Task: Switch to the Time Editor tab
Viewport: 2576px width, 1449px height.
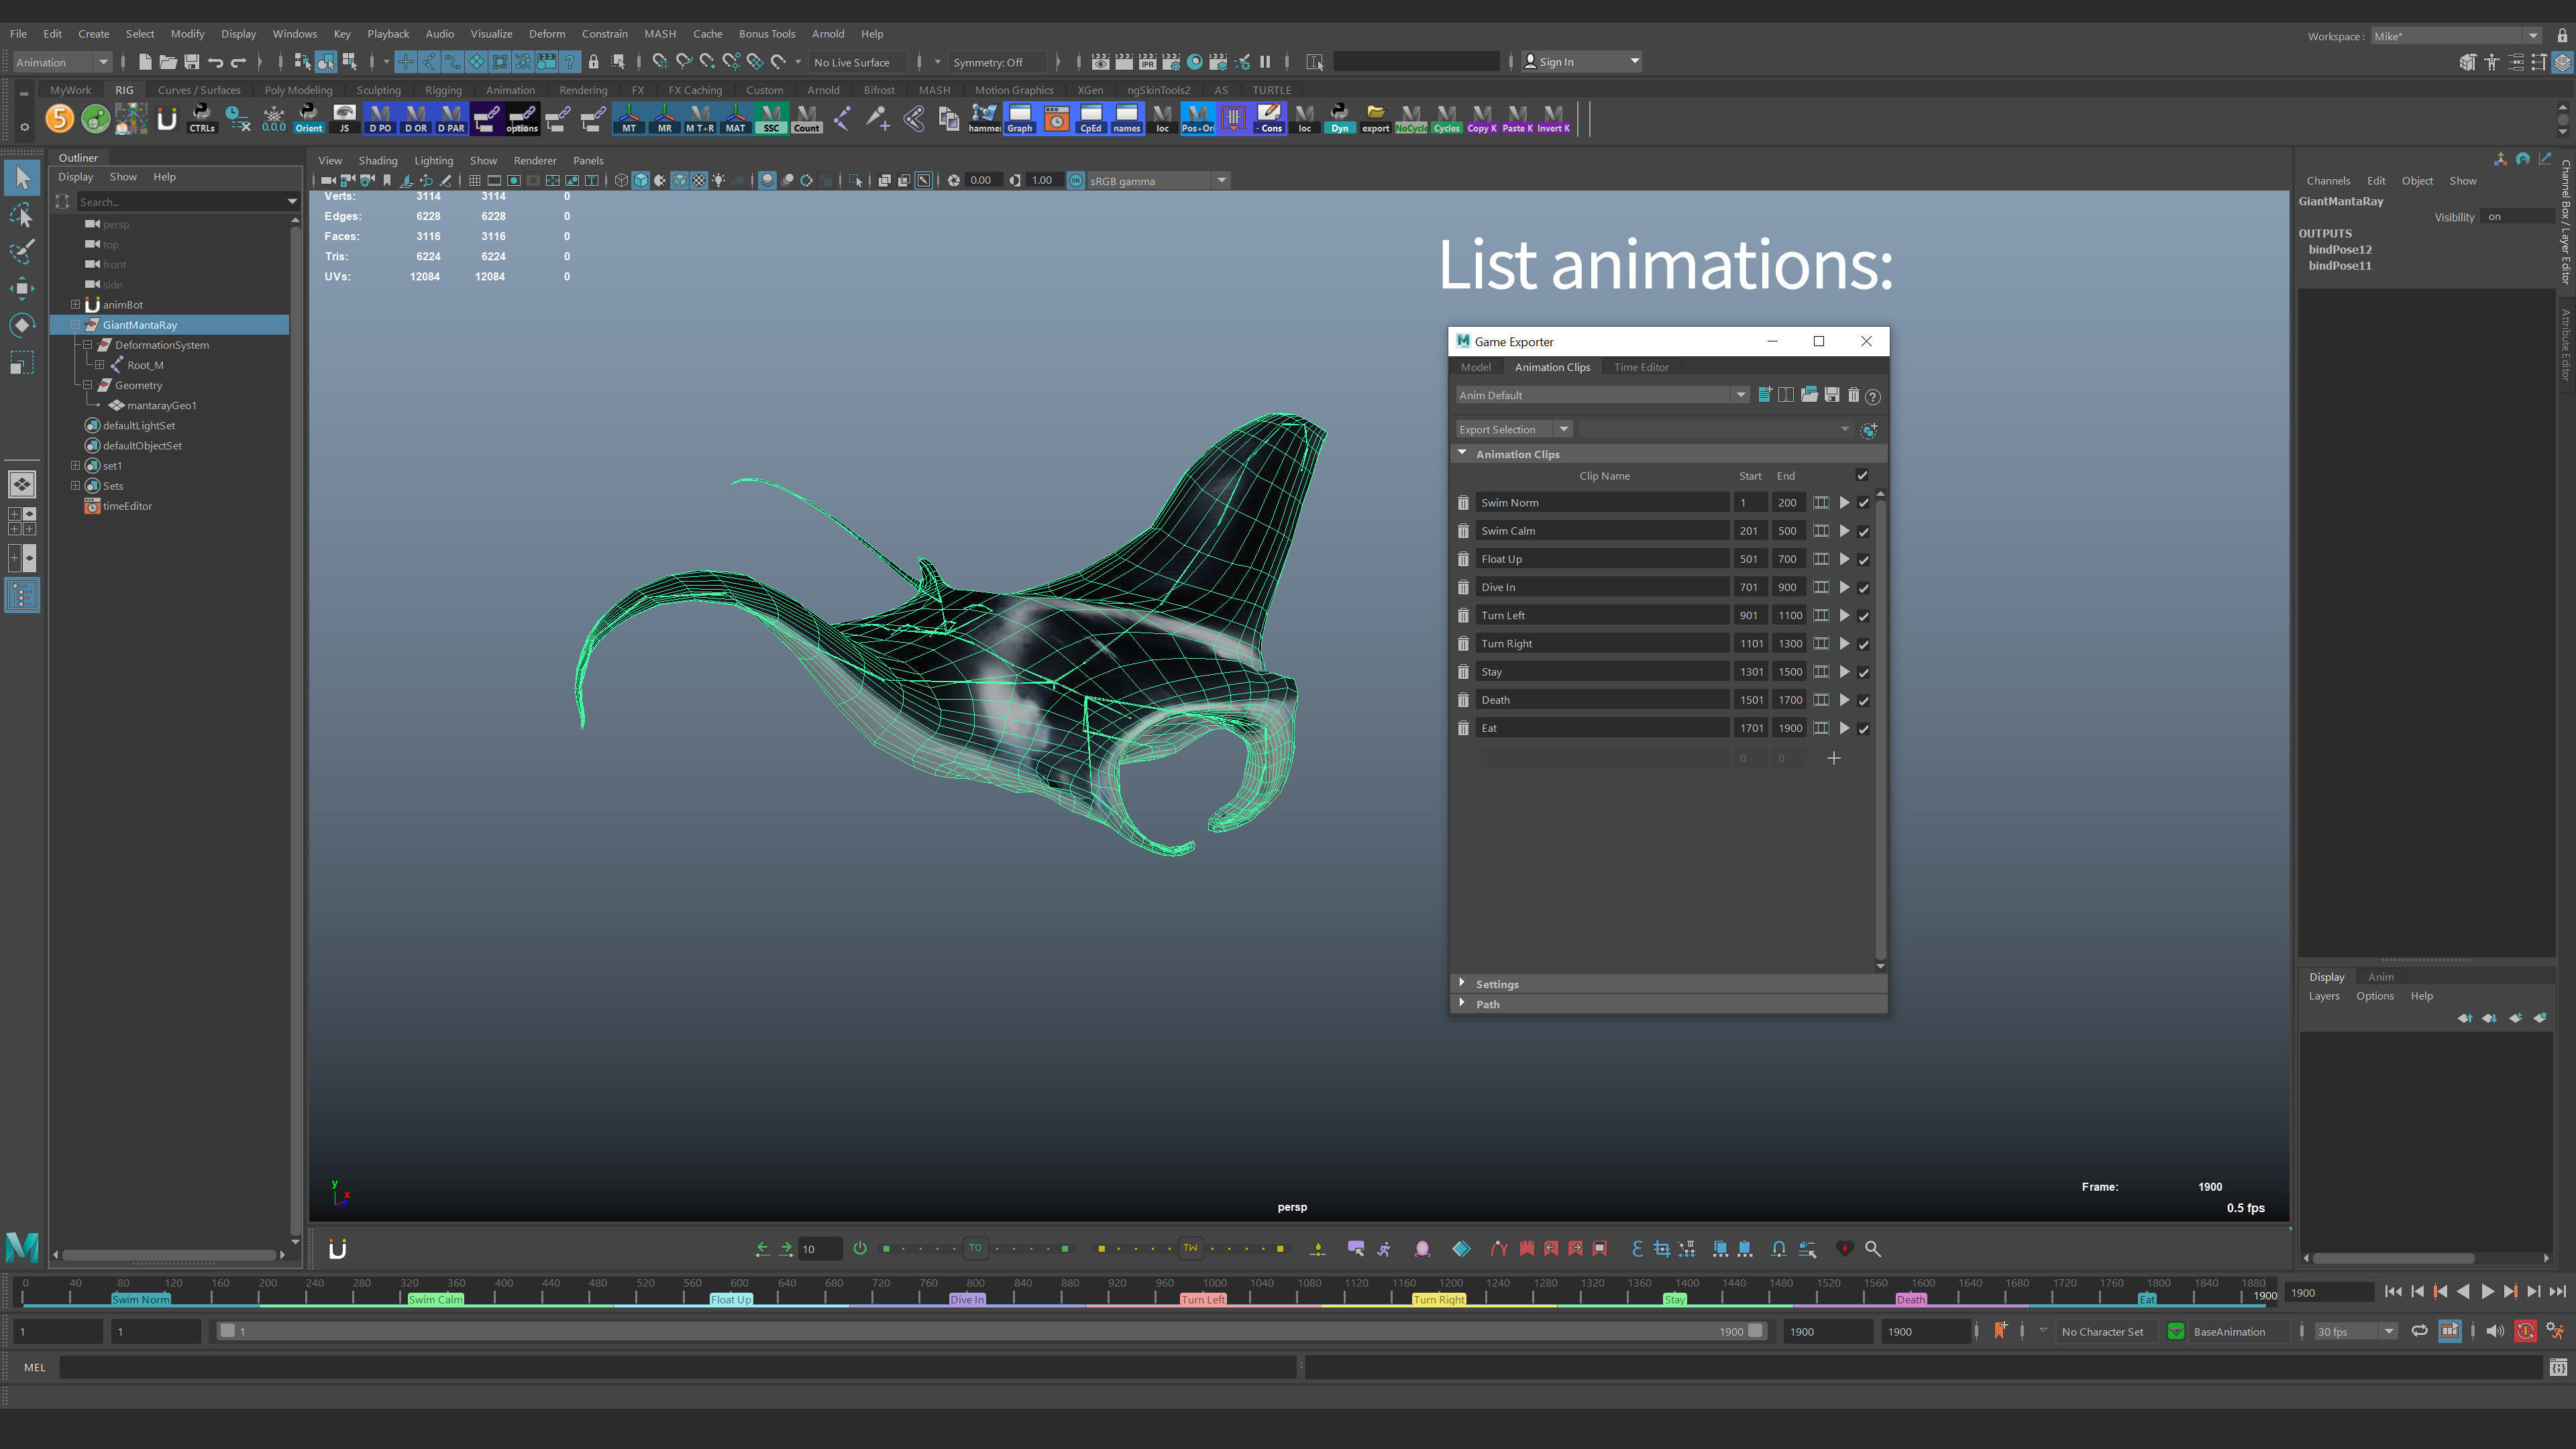Action: coord(1640,367)
